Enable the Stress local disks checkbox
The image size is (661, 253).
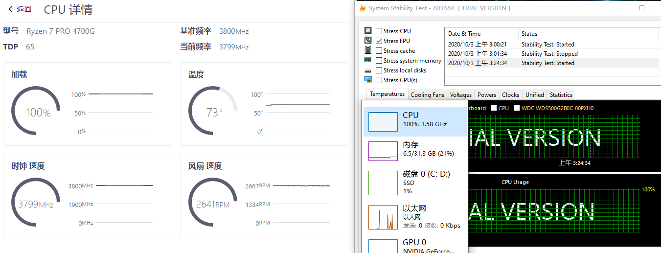(379, 70)
